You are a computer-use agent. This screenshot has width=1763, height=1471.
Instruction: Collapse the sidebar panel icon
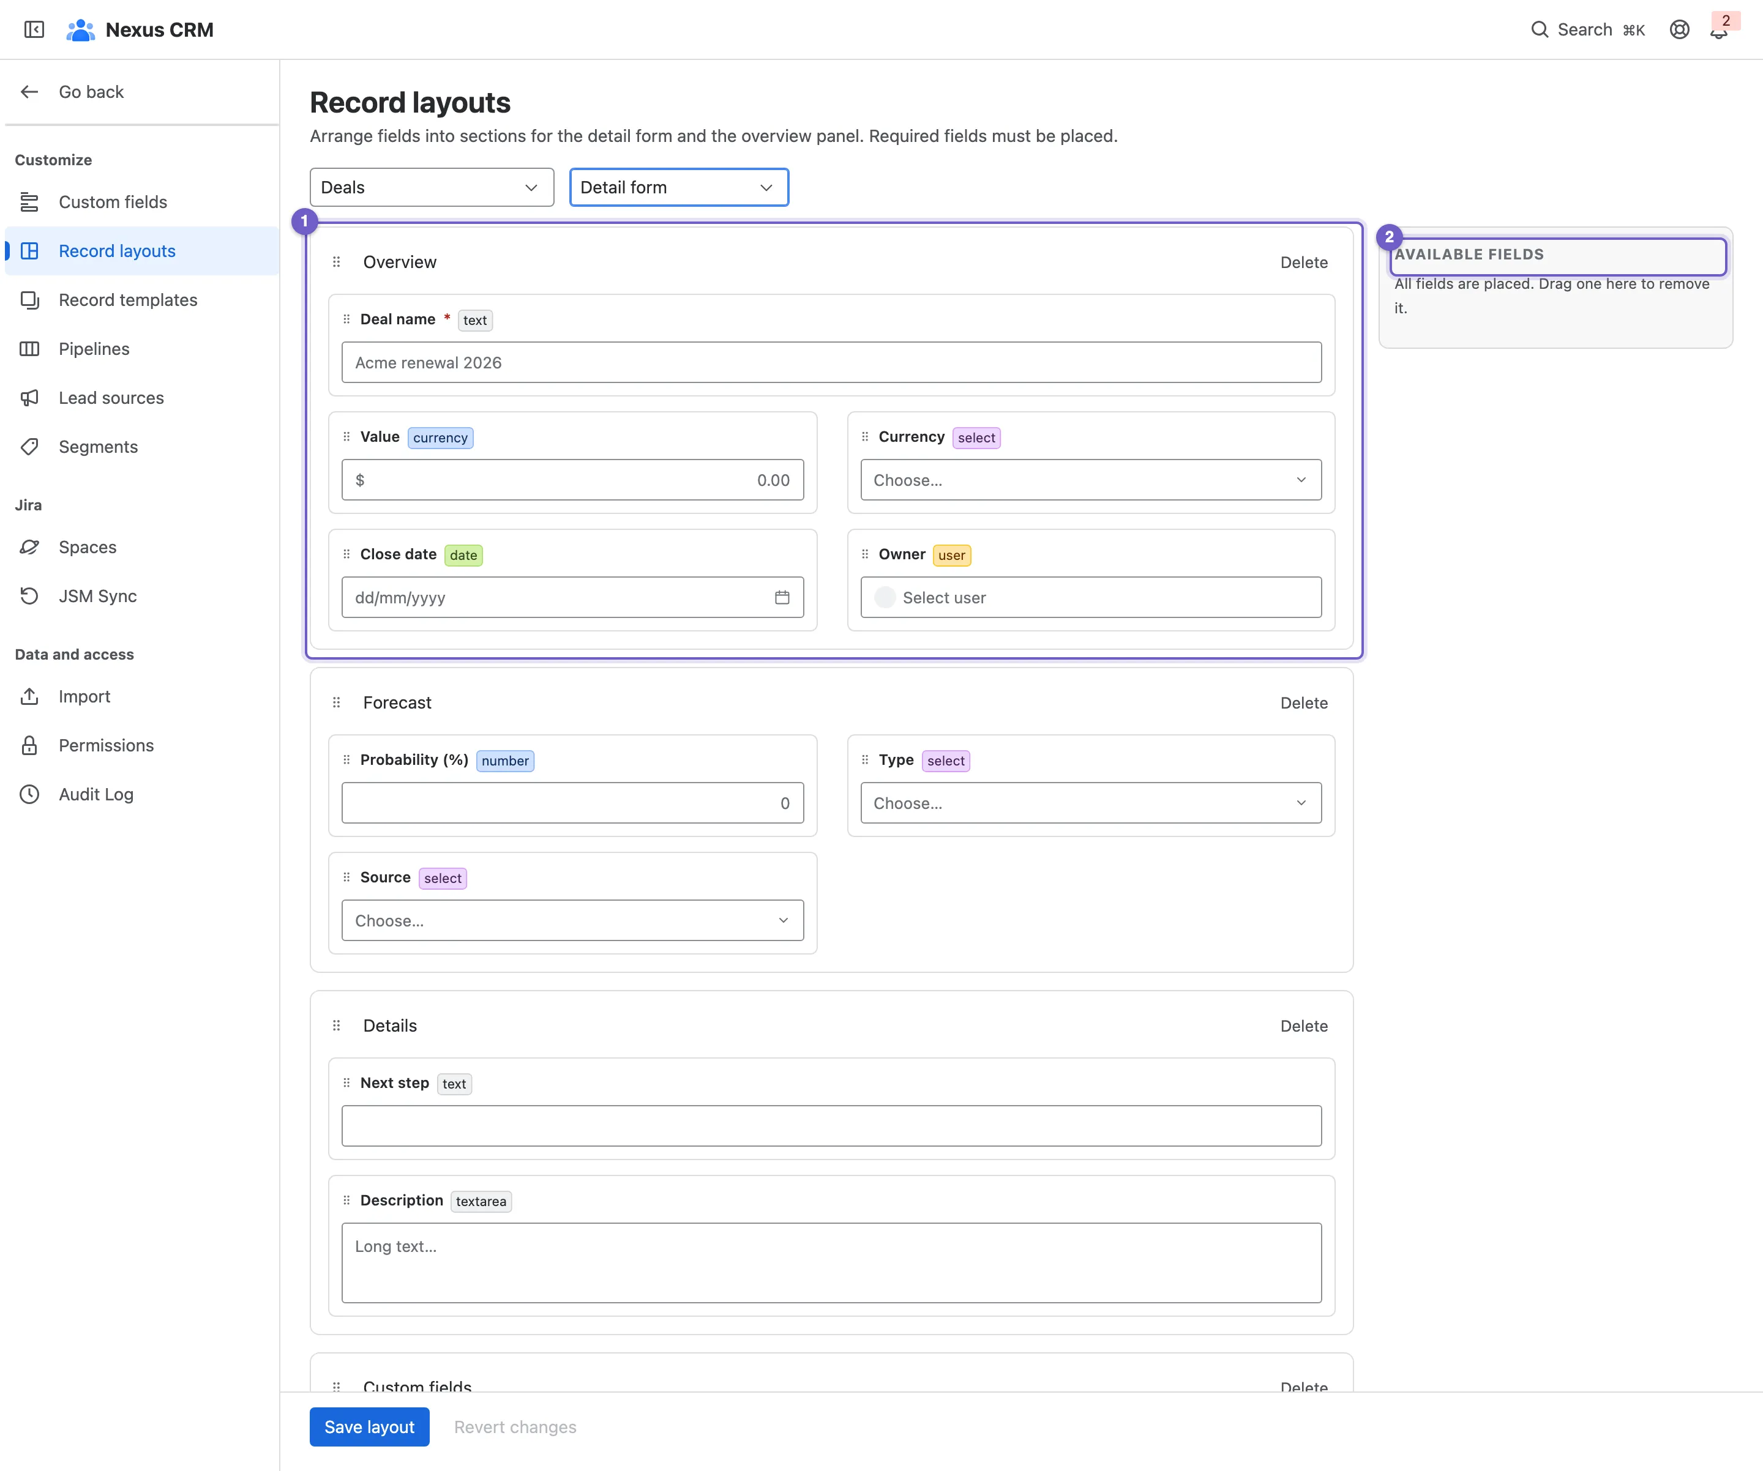click(x=34, y=29)
